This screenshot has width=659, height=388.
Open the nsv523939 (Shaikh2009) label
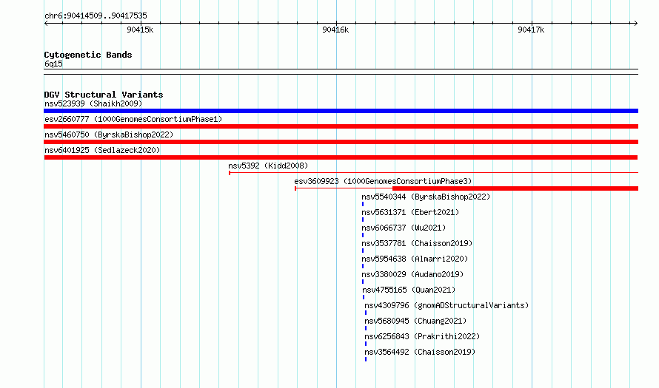coord(93,103)
